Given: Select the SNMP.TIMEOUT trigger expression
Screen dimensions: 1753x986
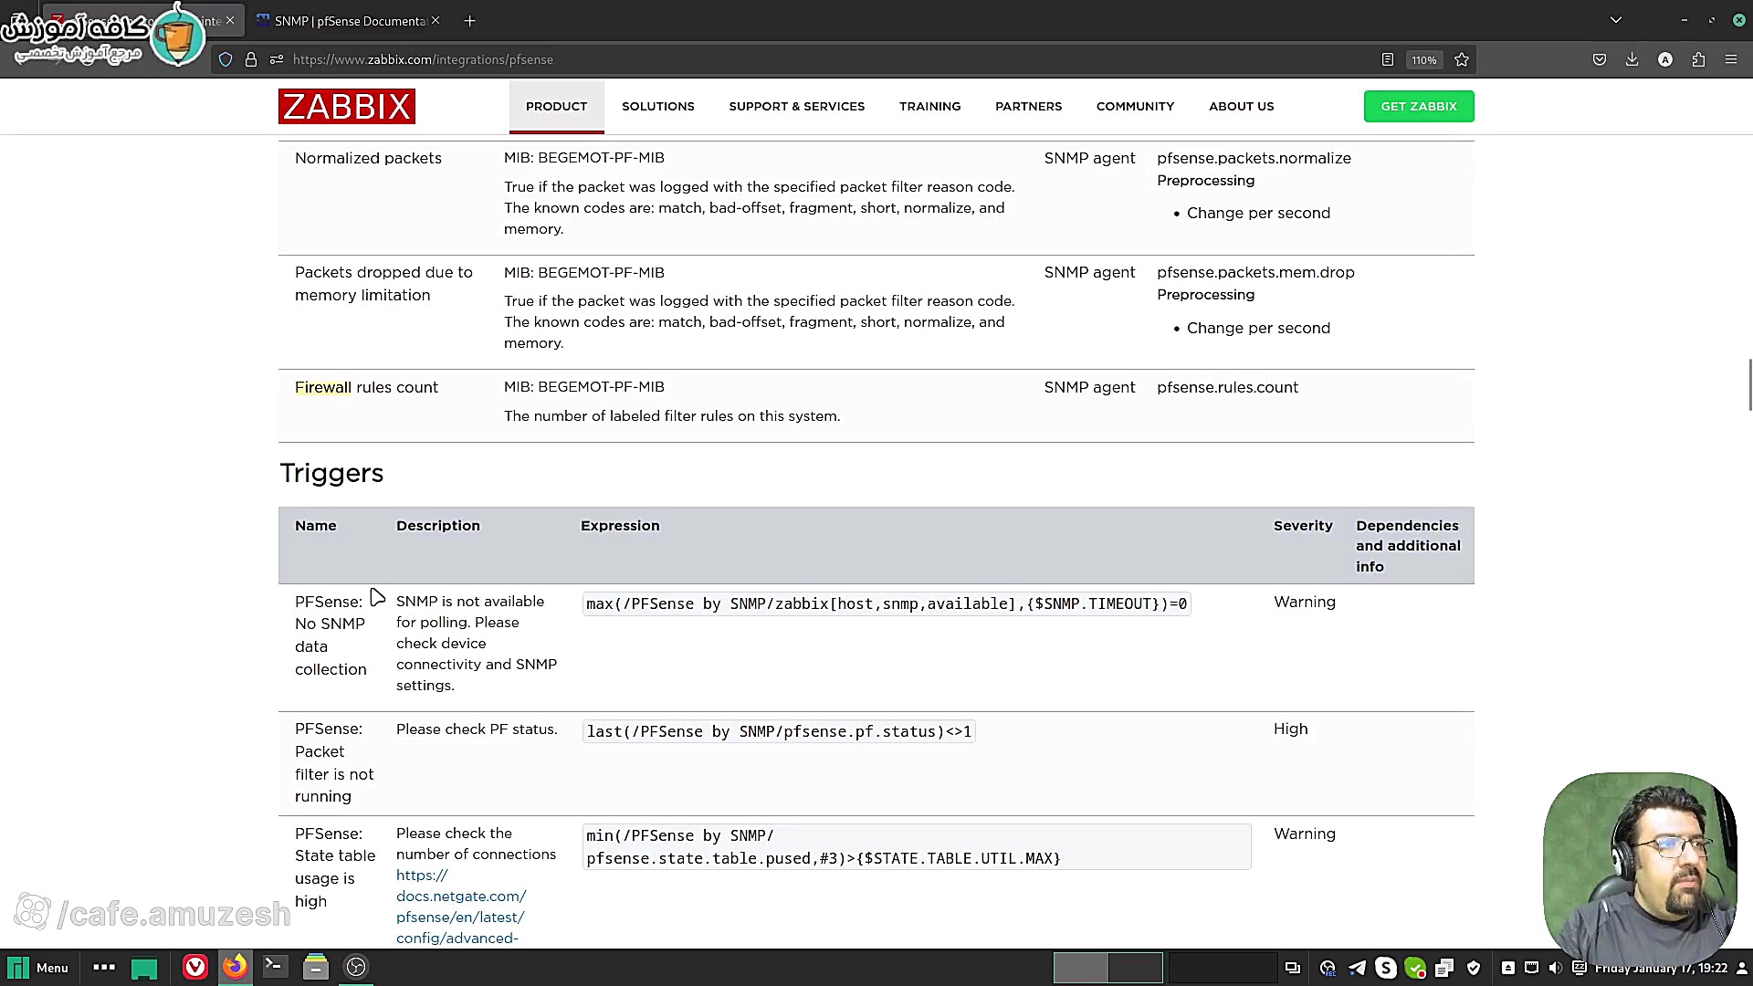Looking at the screenshot, I should pyautogui.click(x=887, y=603).
